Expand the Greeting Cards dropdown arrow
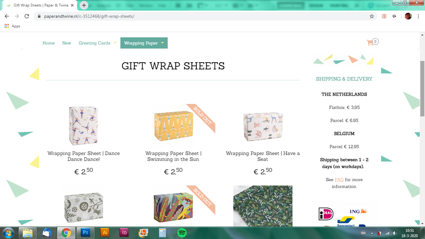Image resolution: width=425 pixels, height=239 pixels. [x=115, y=43]
